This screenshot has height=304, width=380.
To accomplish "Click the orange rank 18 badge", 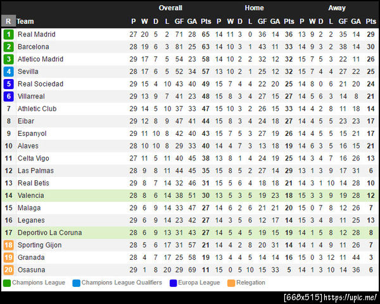I will pyautogui.click(x=8, y=245).
